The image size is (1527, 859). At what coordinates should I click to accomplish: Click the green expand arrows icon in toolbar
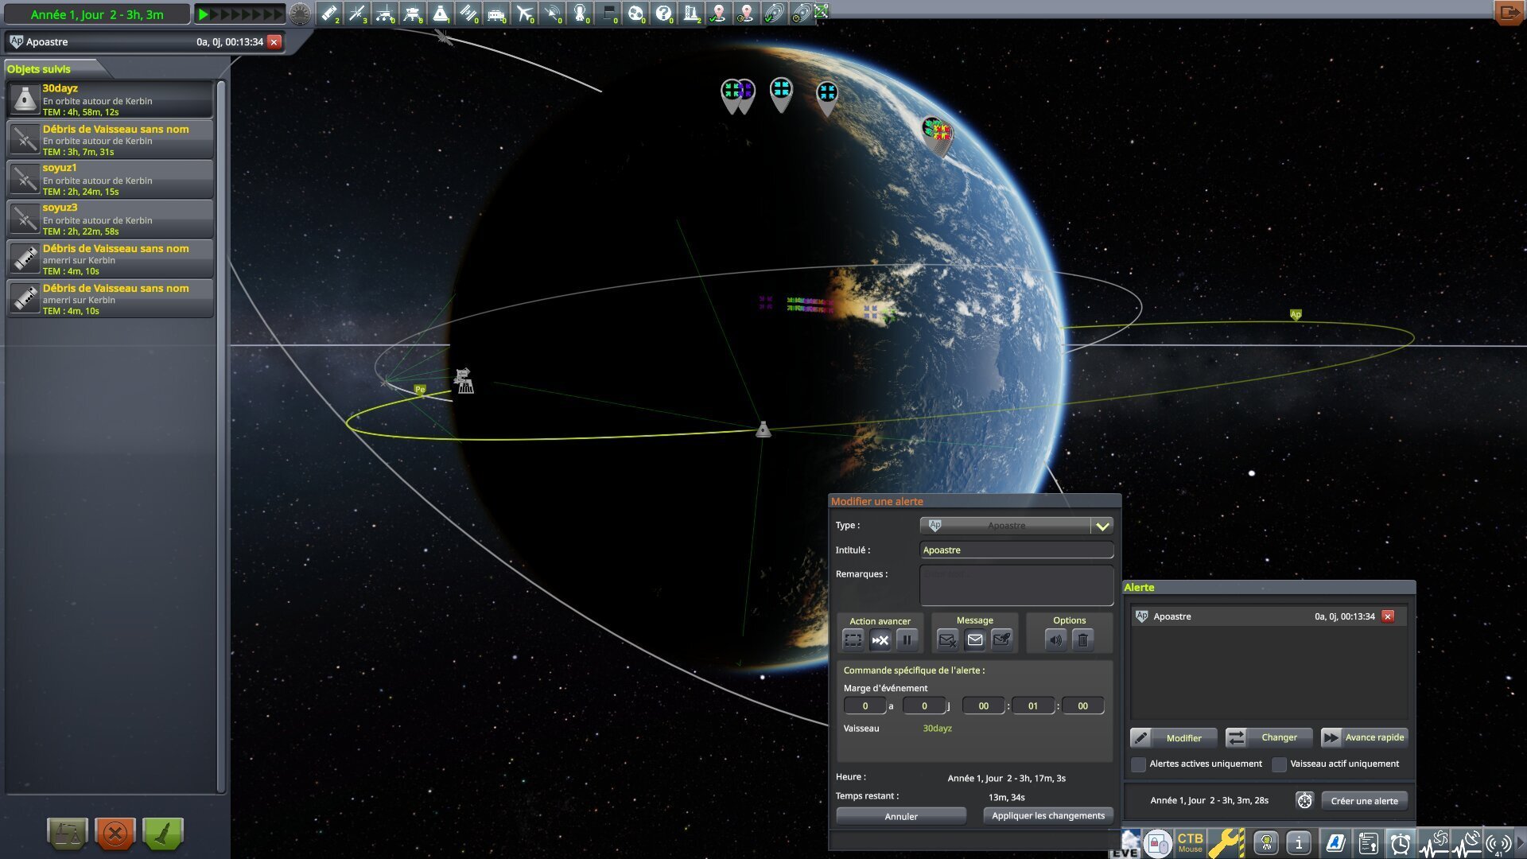[x=822, y=11]
